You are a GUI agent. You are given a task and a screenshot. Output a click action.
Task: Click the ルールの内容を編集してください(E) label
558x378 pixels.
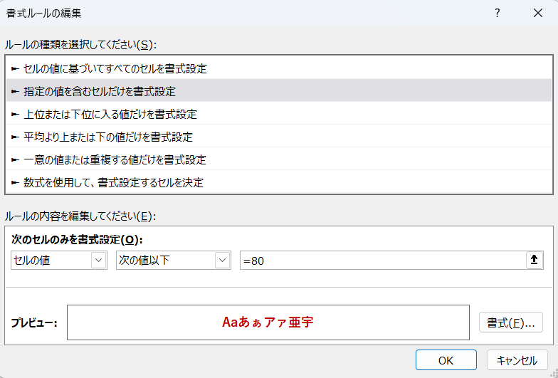click(80, 216)
